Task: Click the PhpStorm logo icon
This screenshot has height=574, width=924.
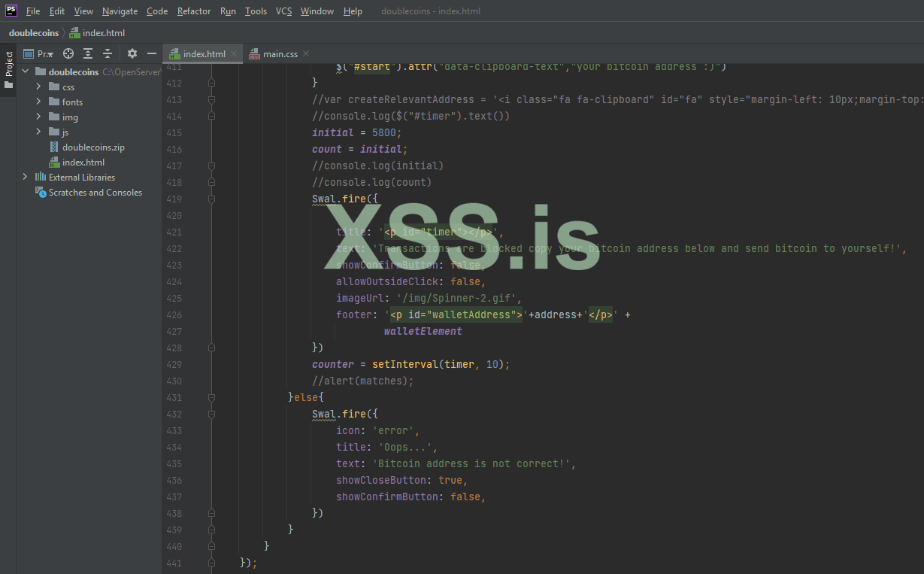Action: 9,11
